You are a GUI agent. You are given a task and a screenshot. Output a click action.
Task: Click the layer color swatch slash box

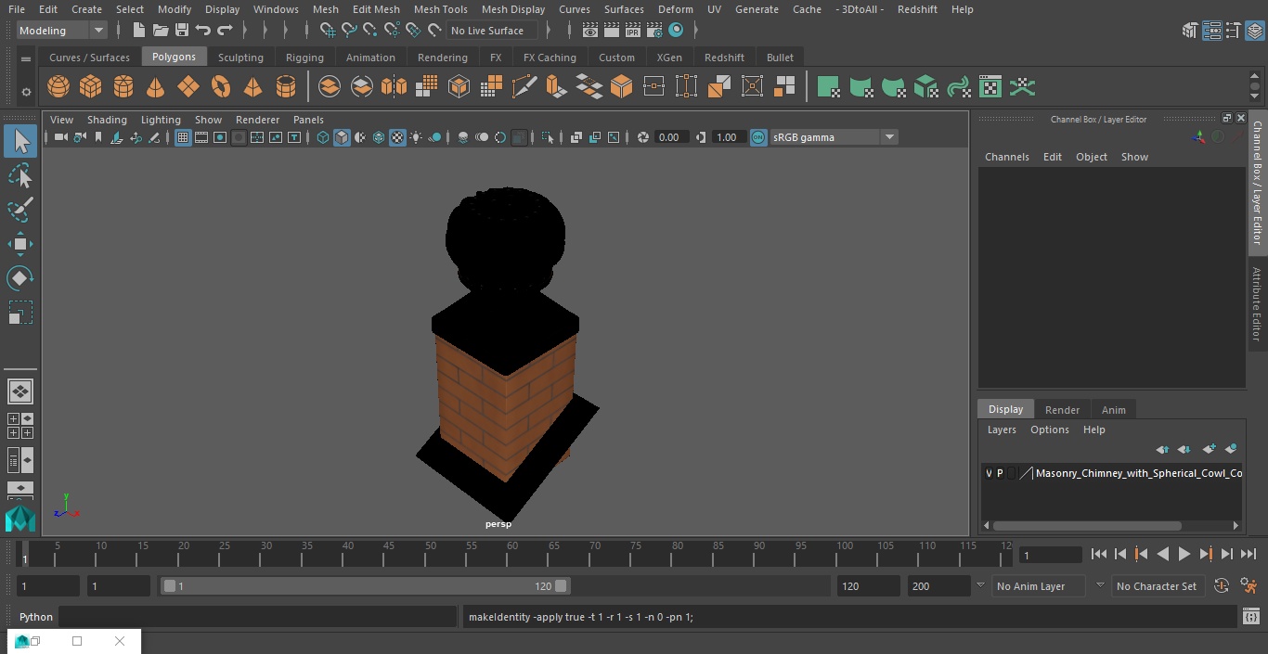pyautogui.click(x=1026, y=473)
